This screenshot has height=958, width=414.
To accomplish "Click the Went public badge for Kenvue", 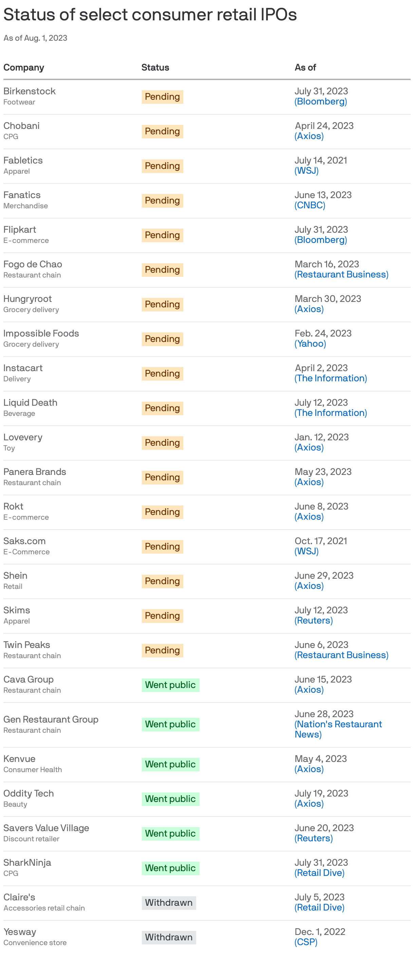I will pos(170,764).
